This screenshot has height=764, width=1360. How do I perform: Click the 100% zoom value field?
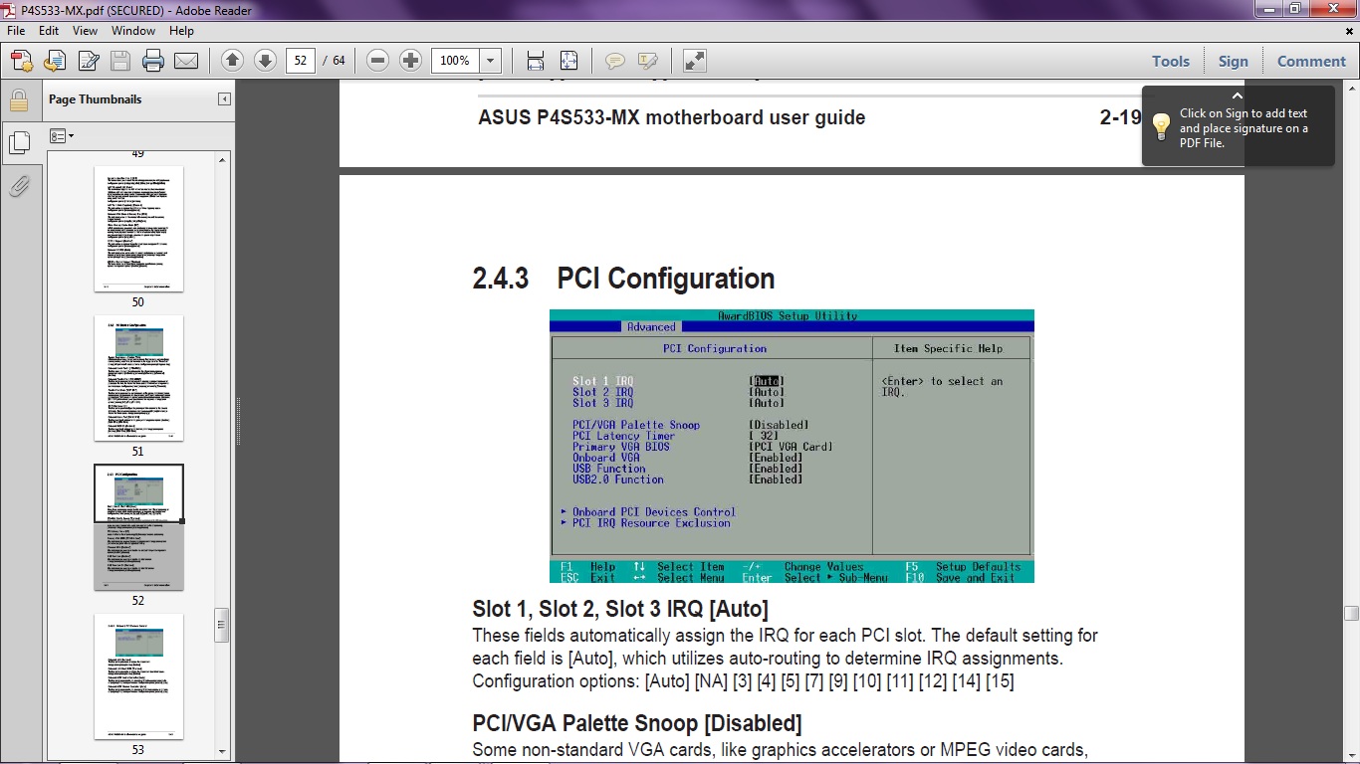click(455, 61)
